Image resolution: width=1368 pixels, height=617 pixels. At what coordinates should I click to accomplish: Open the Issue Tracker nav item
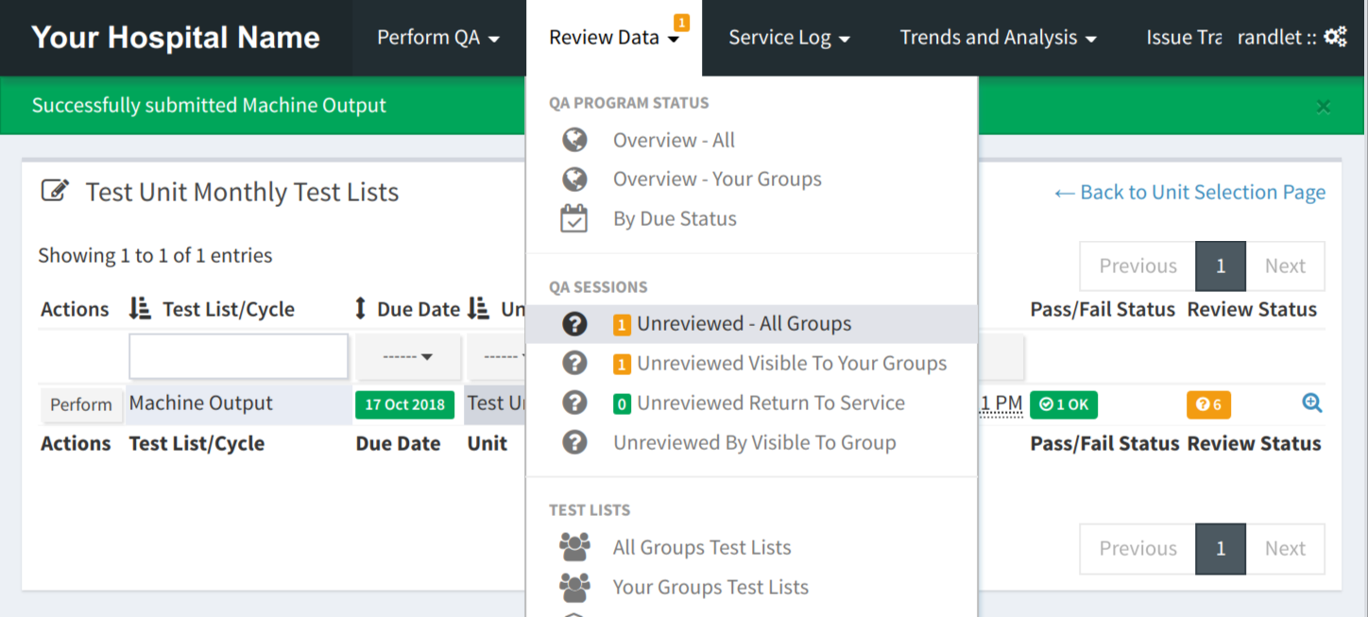point(1183,38)
